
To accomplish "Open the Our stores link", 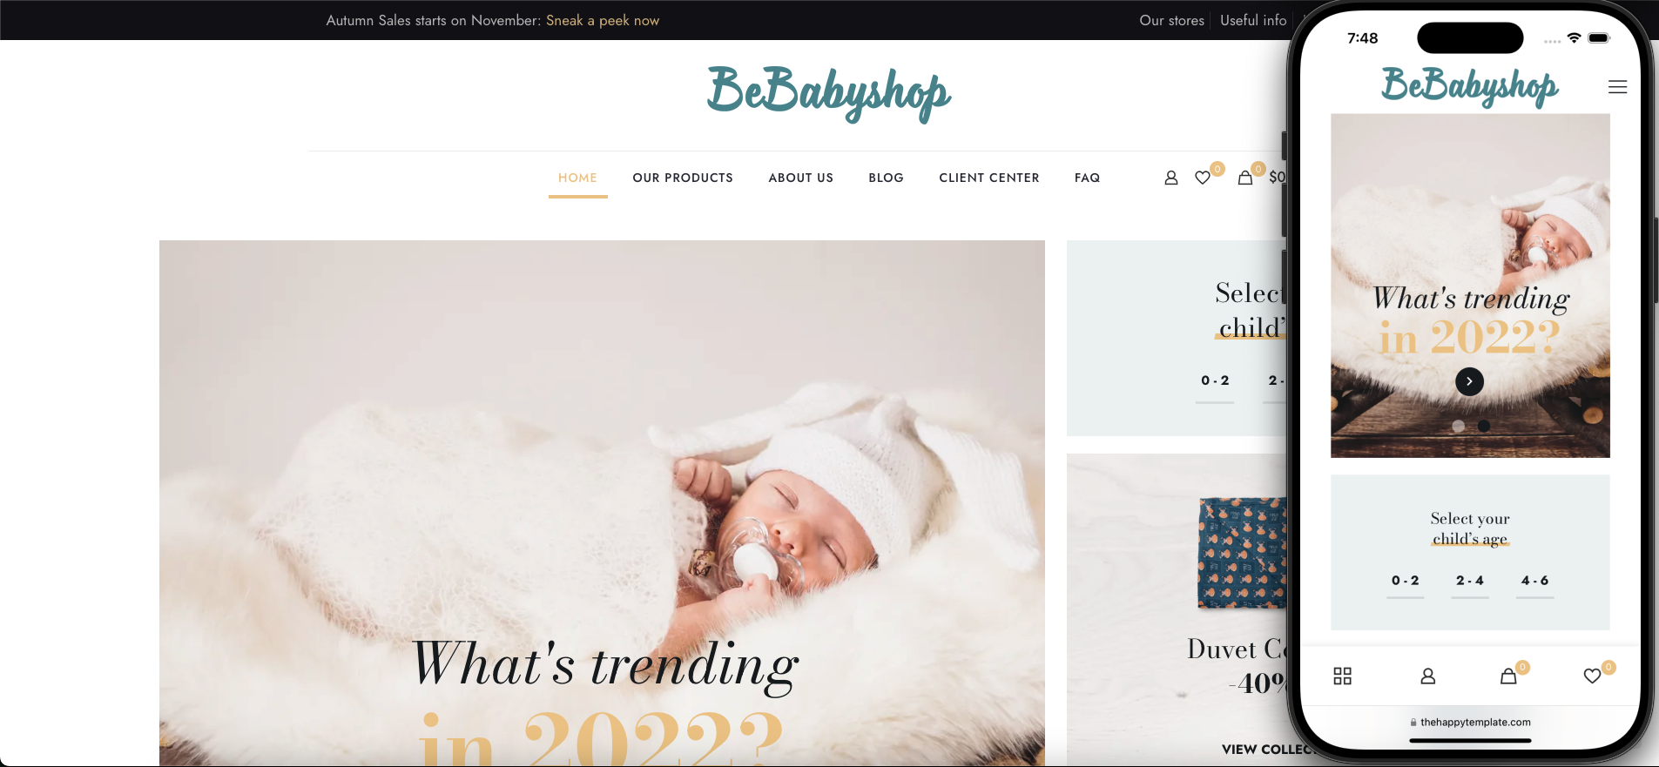I will 1172,20.
